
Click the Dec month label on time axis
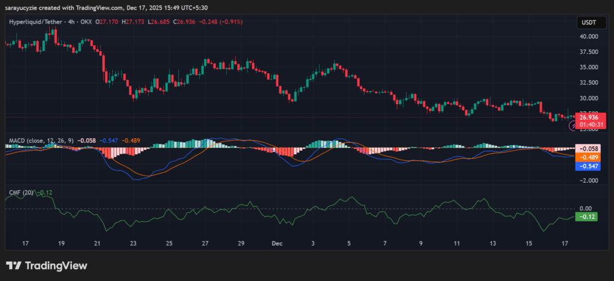tap(276, 244)
